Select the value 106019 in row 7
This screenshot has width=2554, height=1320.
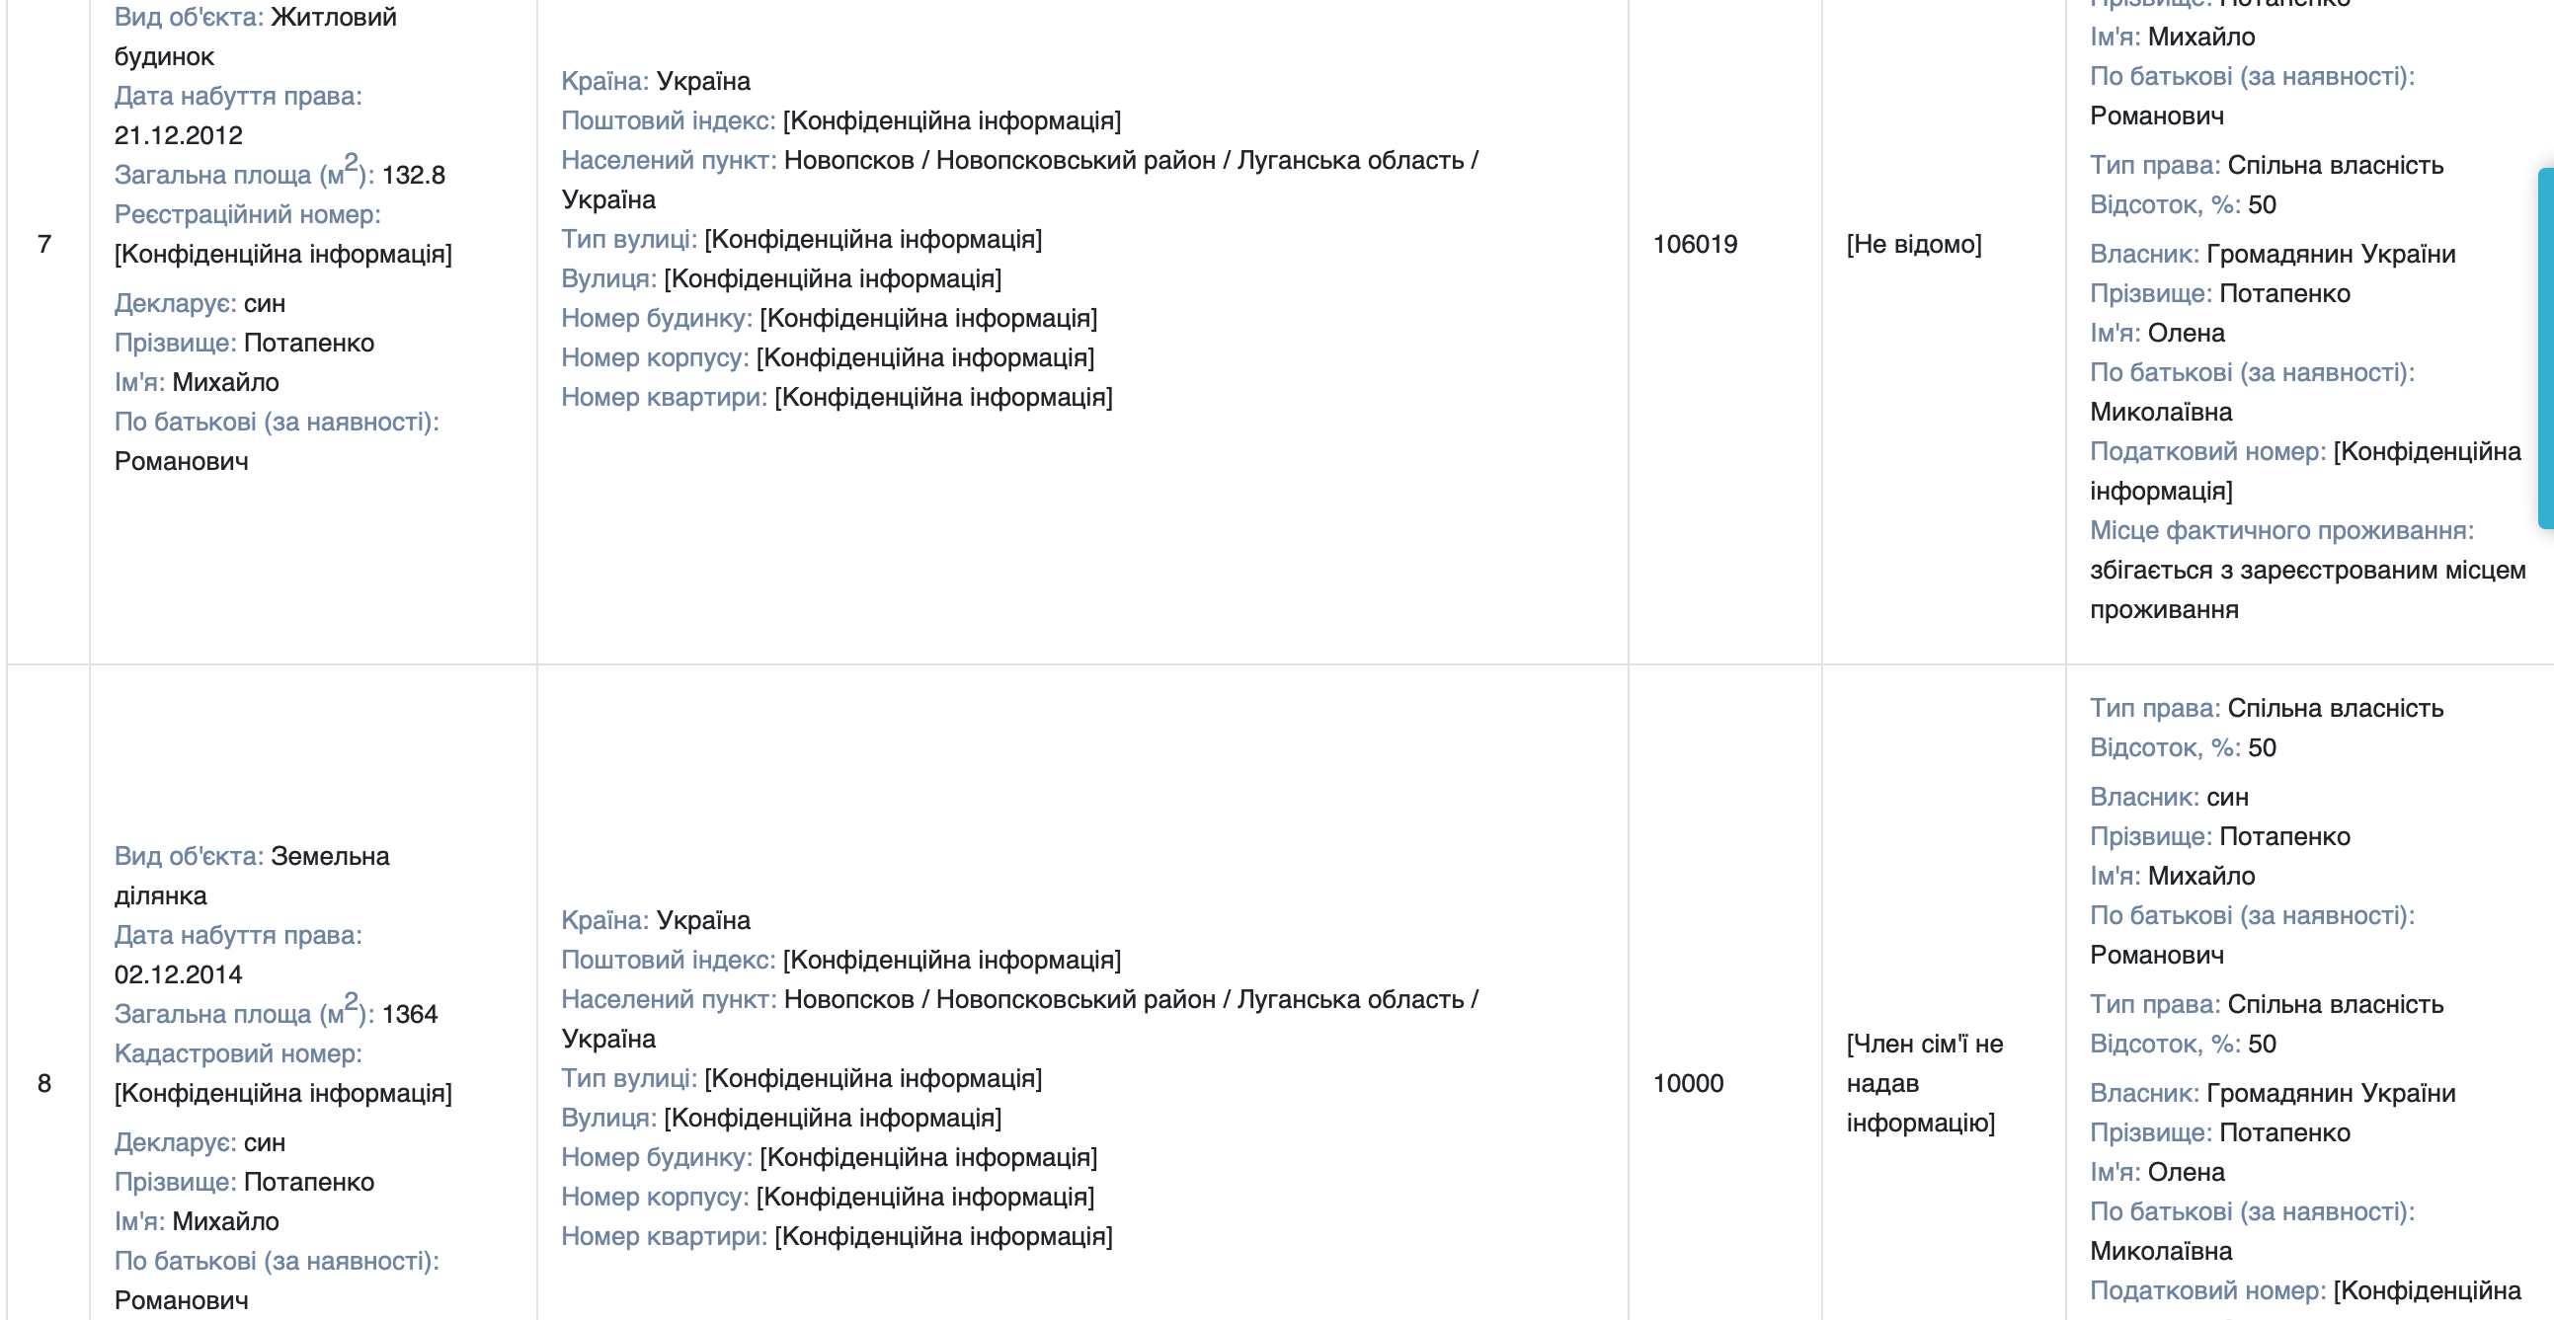point(1695,244)
